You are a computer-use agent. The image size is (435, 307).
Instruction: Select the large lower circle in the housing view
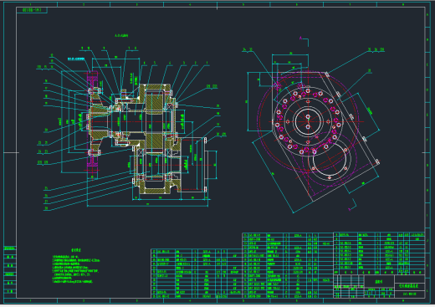[x=329, y=160]
